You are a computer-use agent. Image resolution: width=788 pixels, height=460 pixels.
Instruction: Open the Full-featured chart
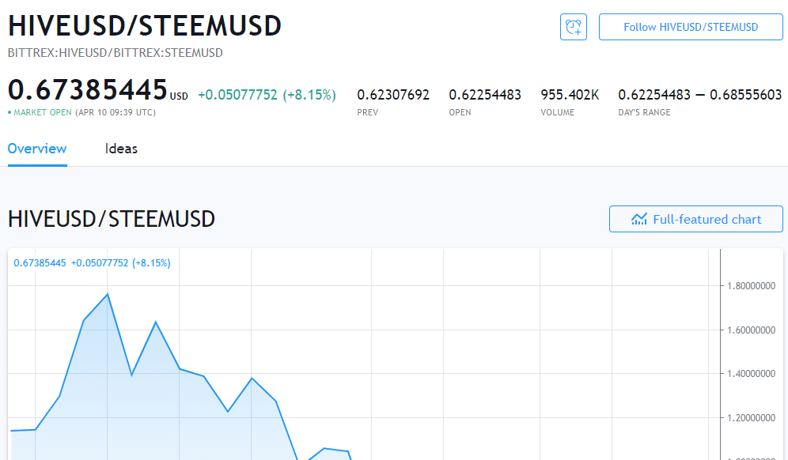pos(696,219)
